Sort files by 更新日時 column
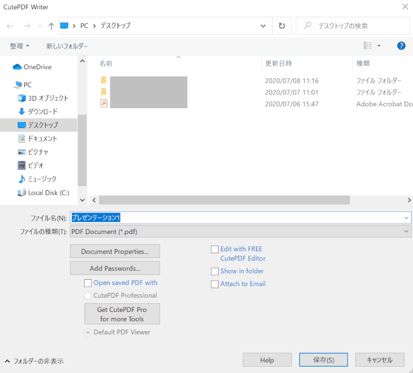This screenshot has height=373, width=413. (x=278, y=63)
